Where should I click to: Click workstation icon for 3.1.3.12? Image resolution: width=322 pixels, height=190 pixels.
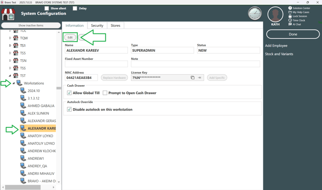pos(23,98)
